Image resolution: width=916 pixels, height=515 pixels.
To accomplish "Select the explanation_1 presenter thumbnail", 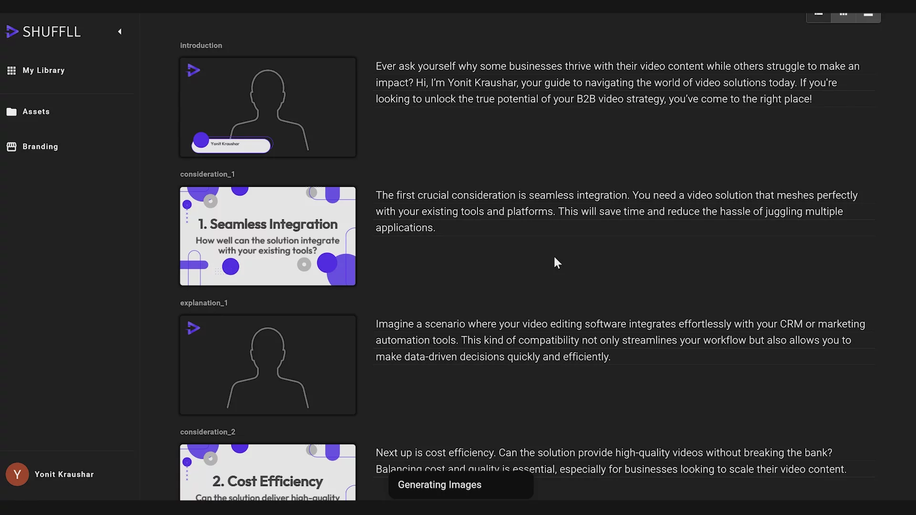I will click(x=268, y=365).
